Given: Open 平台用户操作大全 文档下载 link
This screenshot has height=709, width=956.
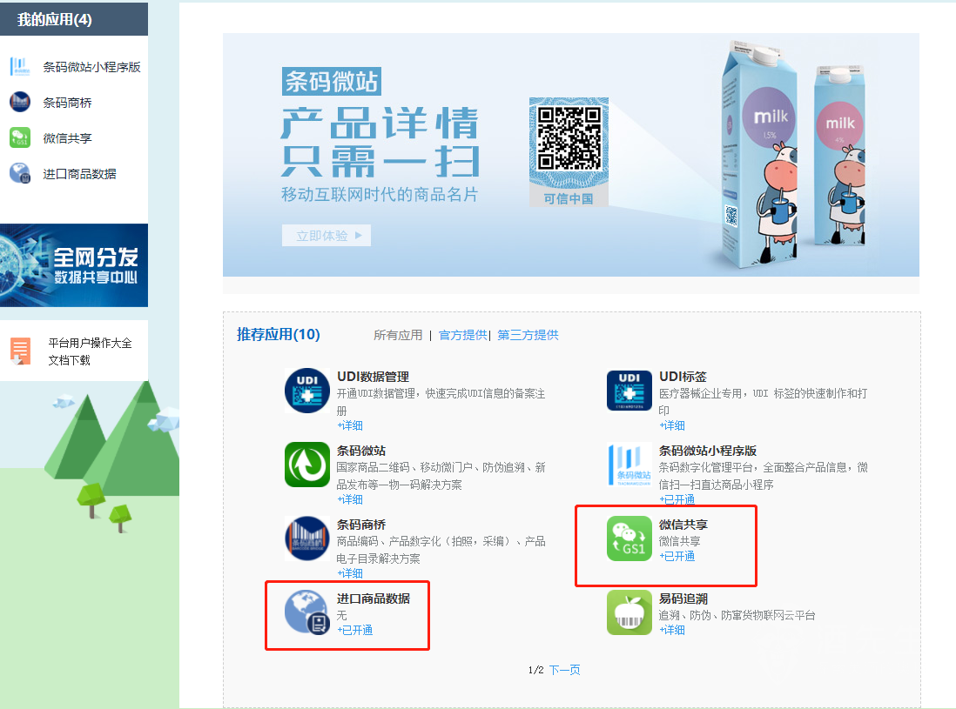Looking at the screenshot, I should click(x=91, y=351).
